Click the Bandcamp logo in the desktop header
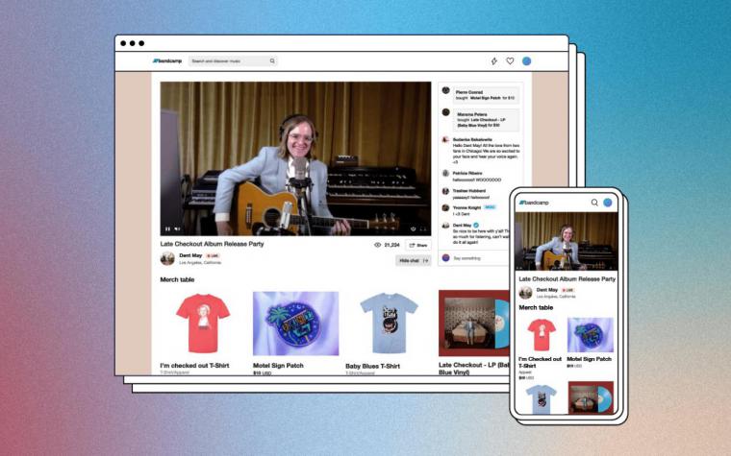The image size is (731, 456). point(167,60)
